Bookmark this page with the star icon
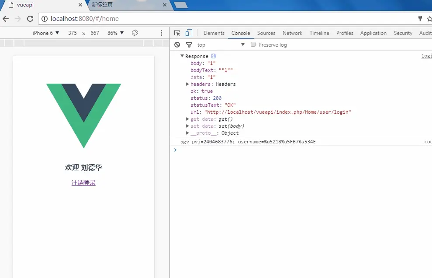This screenshot has width=432, height=278. pyautogui.click(x=429, y=19)
